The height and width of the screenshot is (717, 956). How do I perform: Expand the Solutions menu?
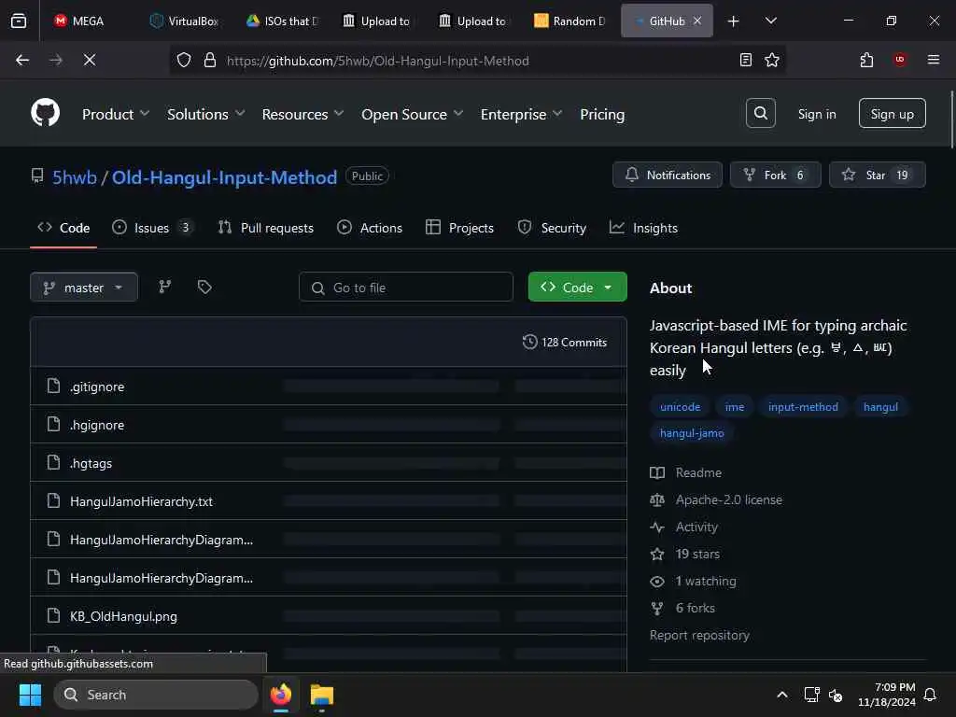pos(205,114)
